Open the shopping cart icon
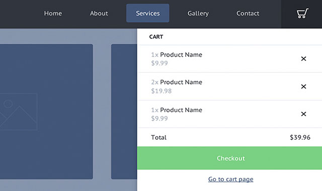The width and height of the screenshot is (322, 191). (x=302, y=14)
